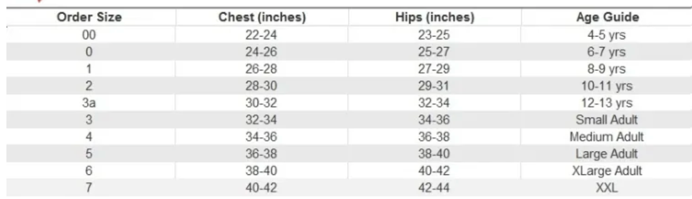Click the Chest (inches) column header
692x199 pixels.
[x=261, y=17]
